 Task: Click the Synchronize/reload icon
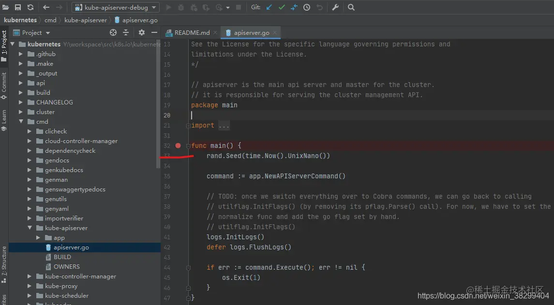[x=30, y=7]
